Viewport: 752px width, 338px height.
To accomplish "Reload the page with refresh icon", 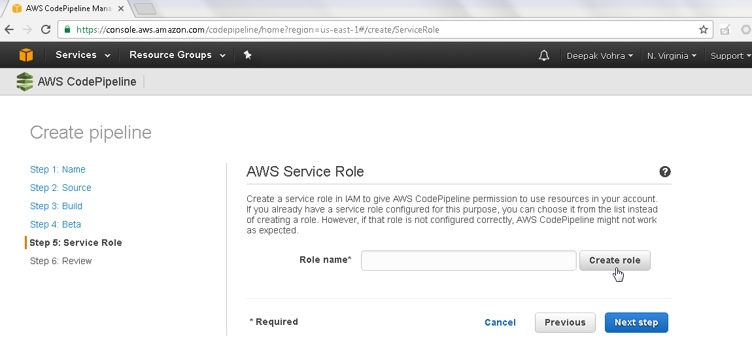I will 46,29.
